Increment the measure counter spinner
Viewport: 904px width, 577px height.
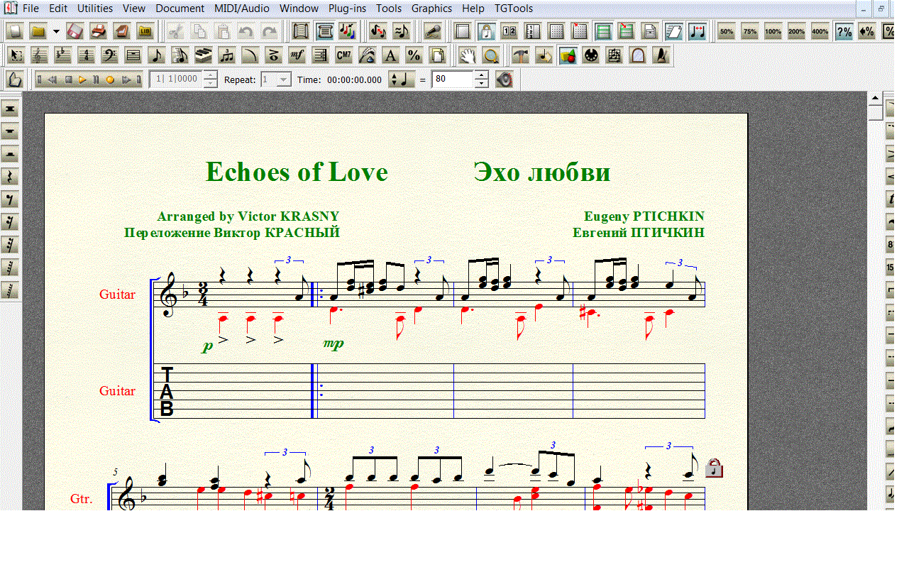pos(210,75)
